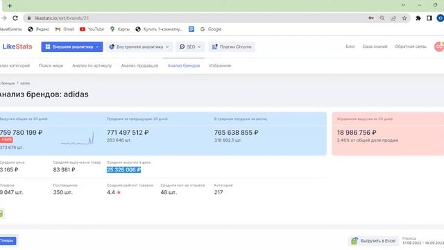This screenshot has height=250, width=444.
Task: Bookmark this page with the star icon
Action: point(404,18)
